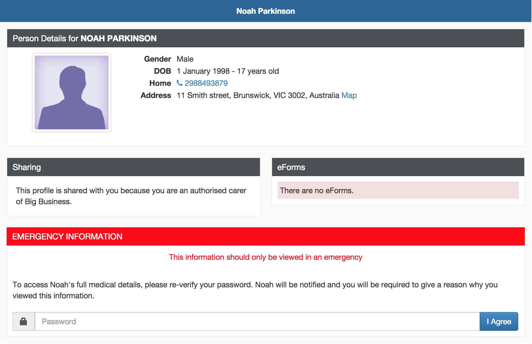The width and height of the screenshot is (532, 344).
Task: Click the Sharing panel header
Action: (27, 167)
